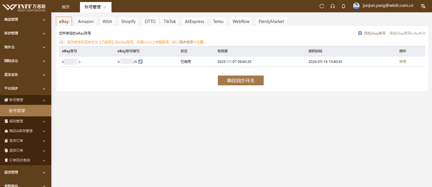Click 添加ebay账号(oAuth2) link
The height and width of the screenshot is (187, 432).
coord(407,33)
